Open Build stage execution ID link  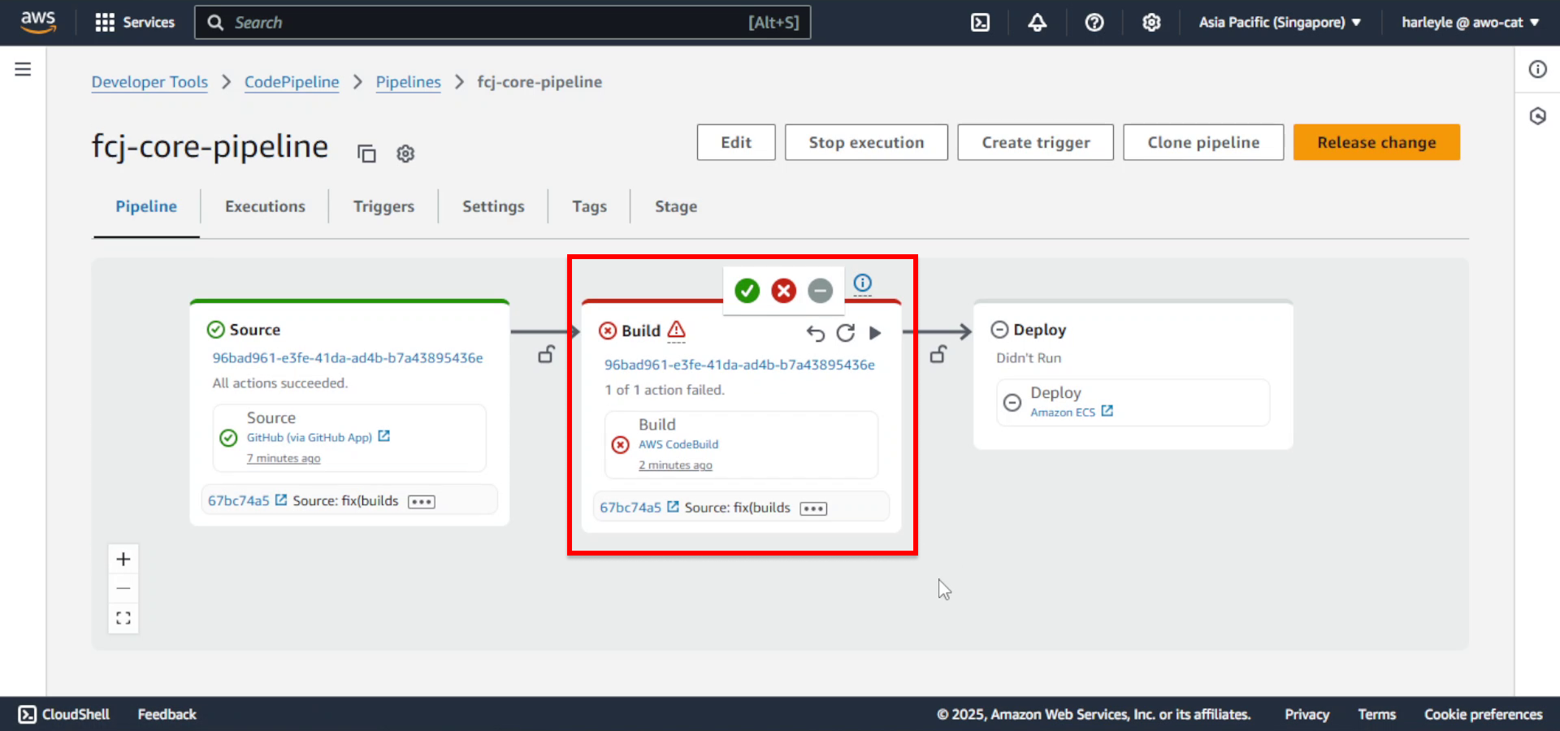click(x=739, y=365)
